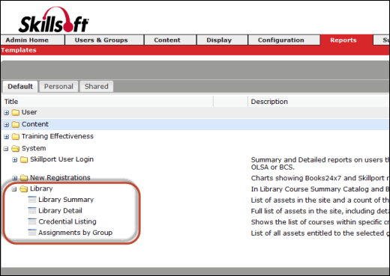Collapse the Library folder
Viewport: 390px width, 276px height.
point(14,189)
